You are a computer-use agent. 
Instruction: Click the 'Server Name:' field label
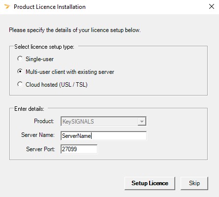click(38, 135)
